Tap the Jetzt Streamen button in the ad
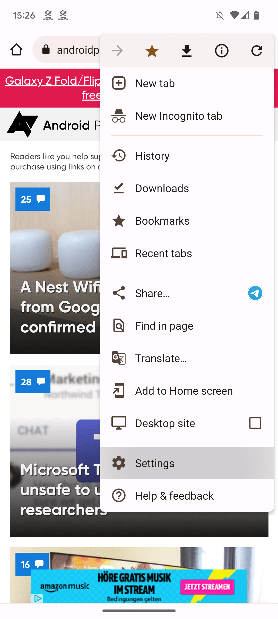 tap(207, 587)
